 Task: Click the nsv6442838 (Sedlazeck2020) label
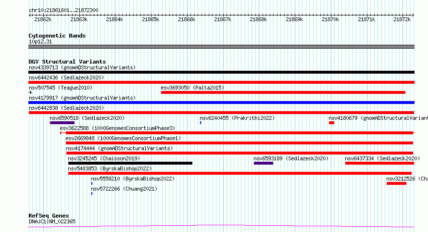[66, 108]
